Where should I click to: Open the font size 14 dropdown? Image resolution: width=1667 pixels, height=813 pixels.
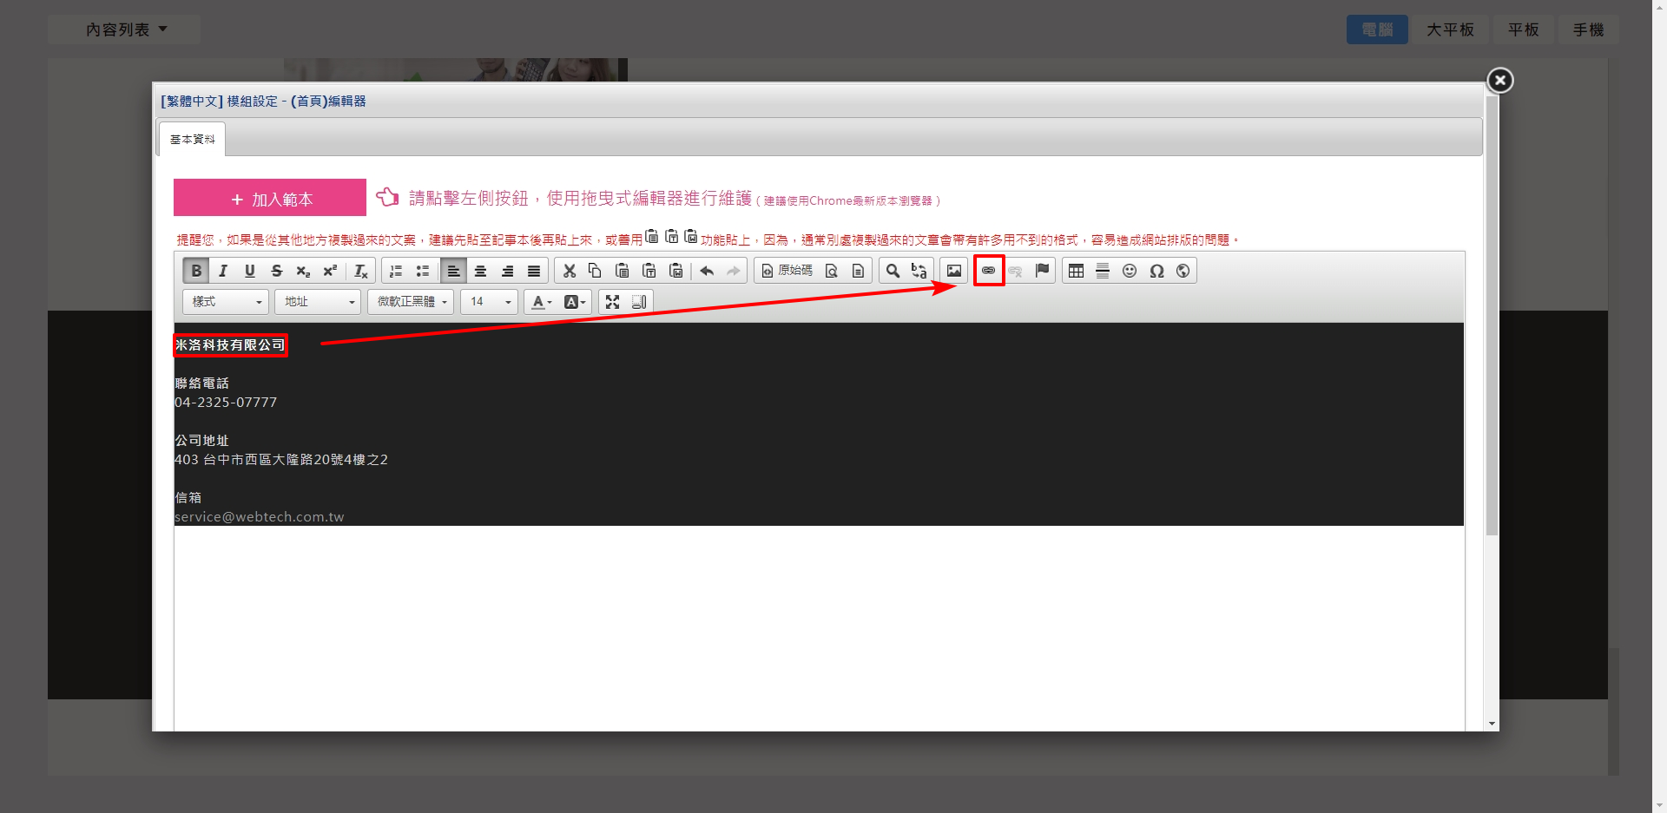[489, 302]
